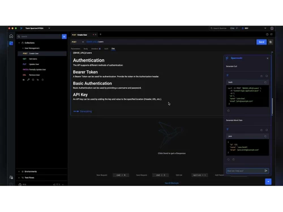Viewport: 283px width, 212px height.
Task: Open the Home icon in the left sidebar
Action: pos(11,36)
